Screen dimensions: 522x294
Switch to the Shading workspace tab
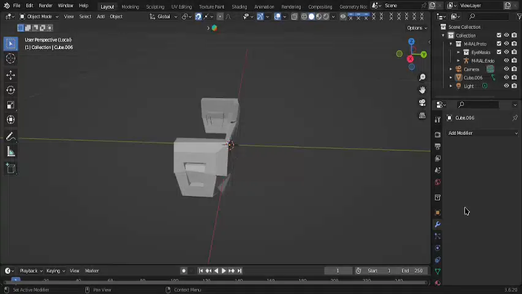pos(240,7)
